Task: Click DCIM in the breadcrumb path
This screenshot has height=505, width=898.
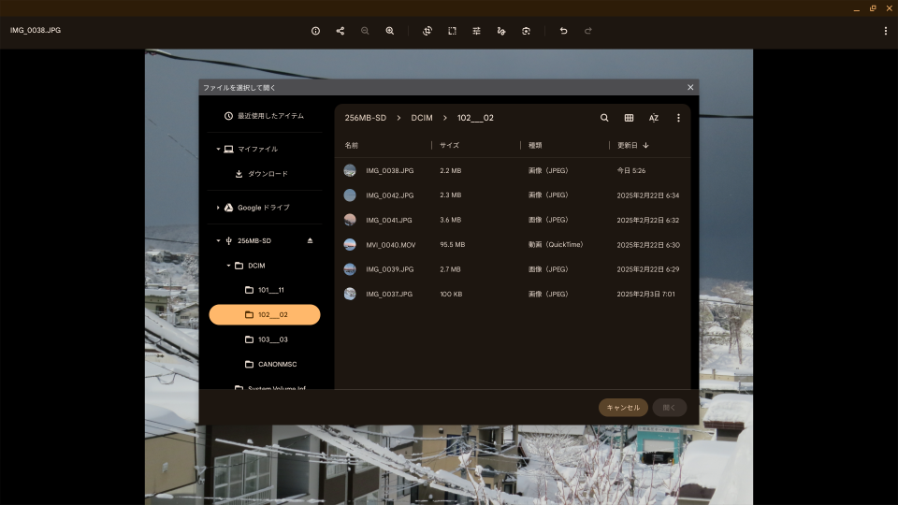Action: point(422,118)
